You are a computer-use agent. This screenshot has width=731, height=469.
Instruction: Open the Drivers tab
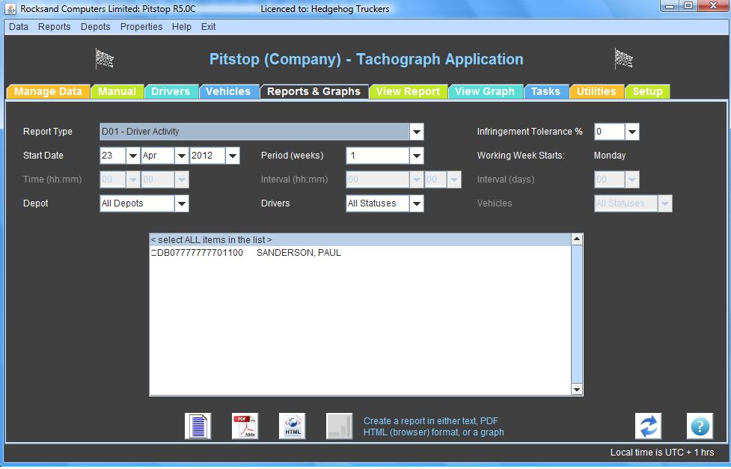coord(171,91)
